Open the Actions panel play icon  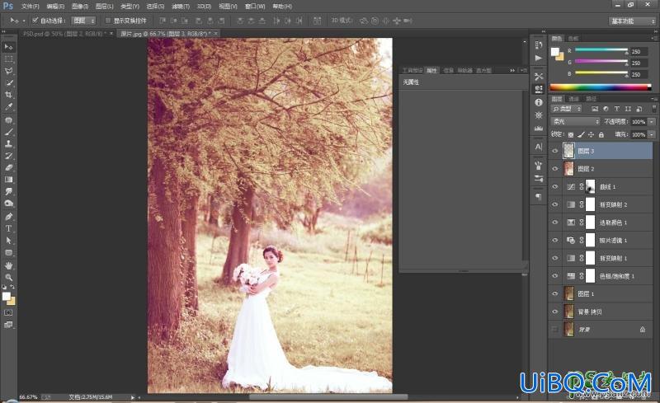click(539, 58)
